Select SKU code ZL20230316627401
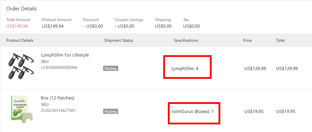The width and height of the screenshot is (312, 132). pos(58,110)
